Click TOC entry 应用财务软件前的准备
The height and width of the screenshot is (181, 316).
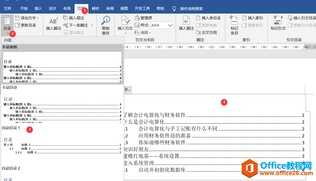(164, 136)
